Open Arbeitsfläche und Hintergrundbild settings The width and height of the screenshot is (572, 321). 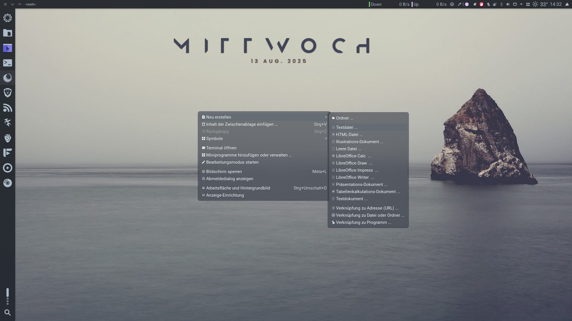point(238,188)
